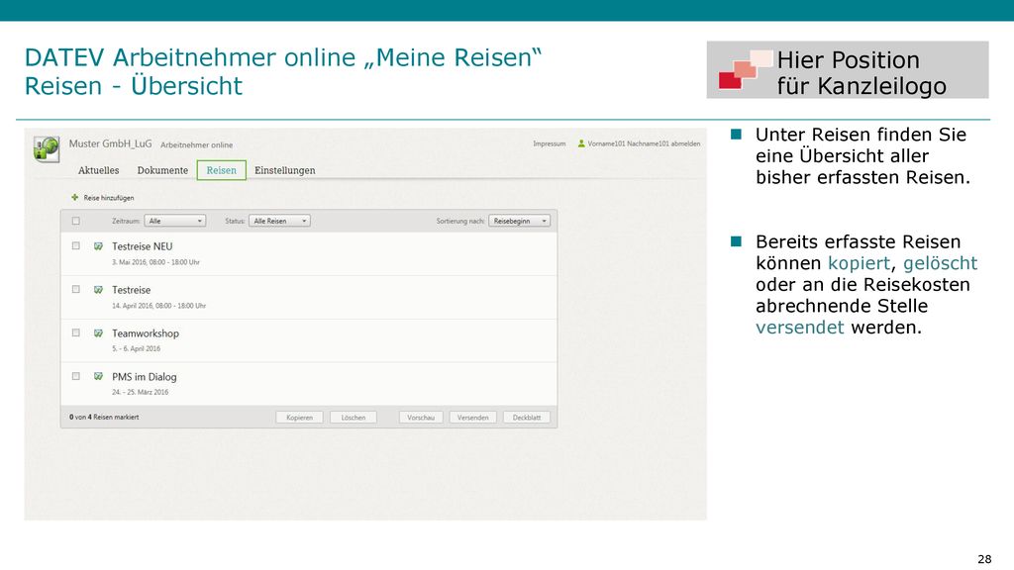1014x570 pixels.
Task: Check the box for Testreise NEU
Action: 75,245
